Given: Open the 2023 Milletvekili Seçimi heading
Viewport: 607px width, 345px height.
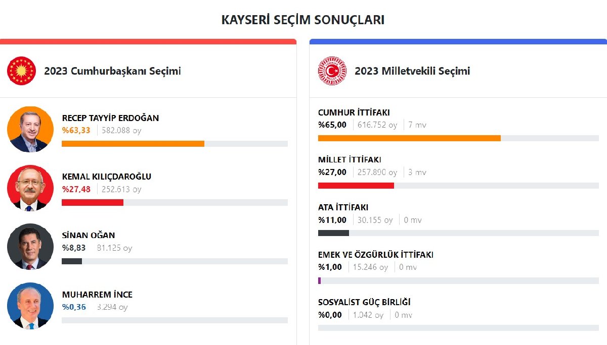Looking at the screenshot, I should pyautogui.click(x=412, y=71).
